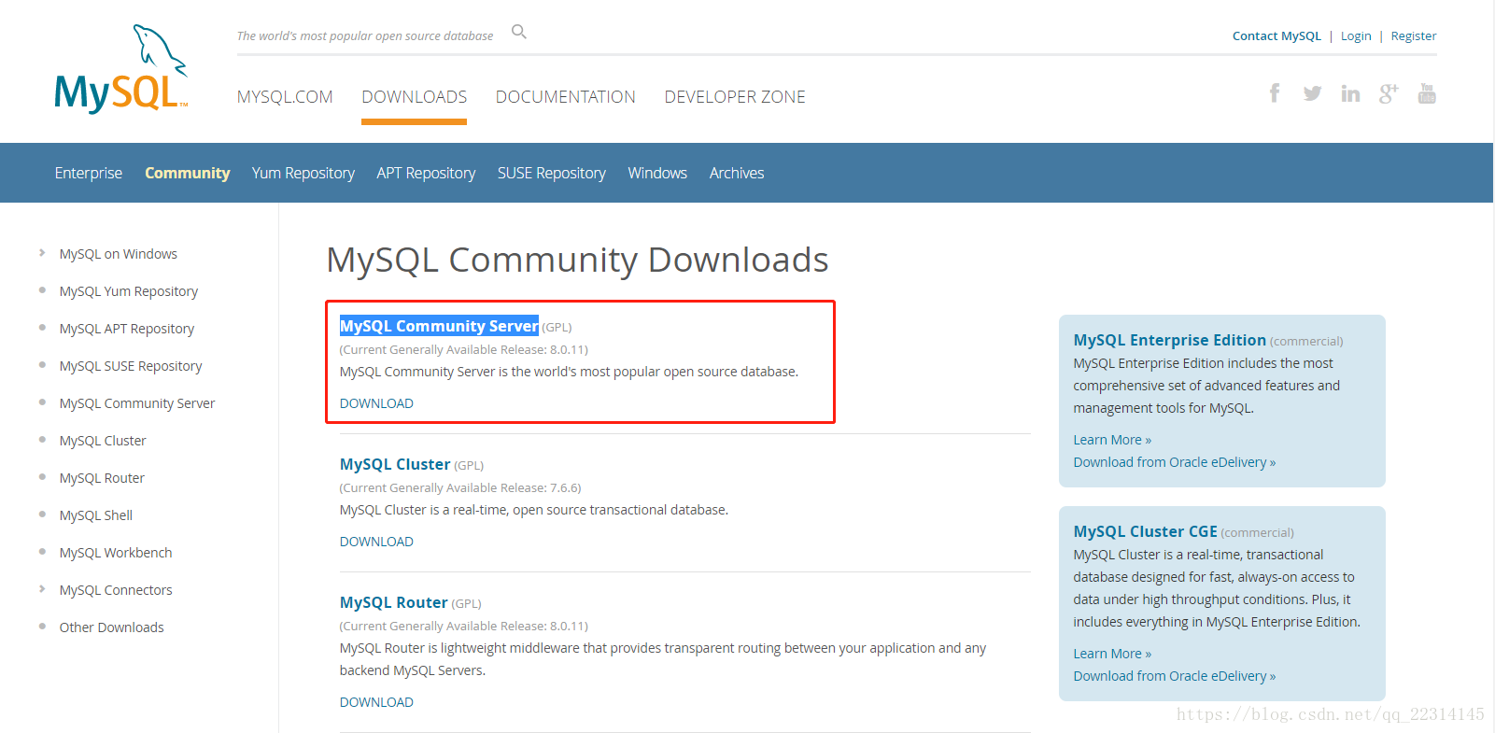Open MySQL Workbench sidebar link
The image size is (1495, 733).
point(116,553)
